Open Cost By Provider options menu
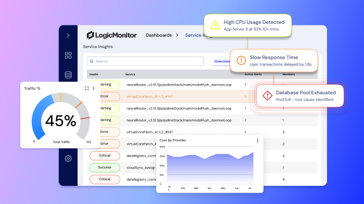This screenshot has width=364, height=204. [257, 140]
